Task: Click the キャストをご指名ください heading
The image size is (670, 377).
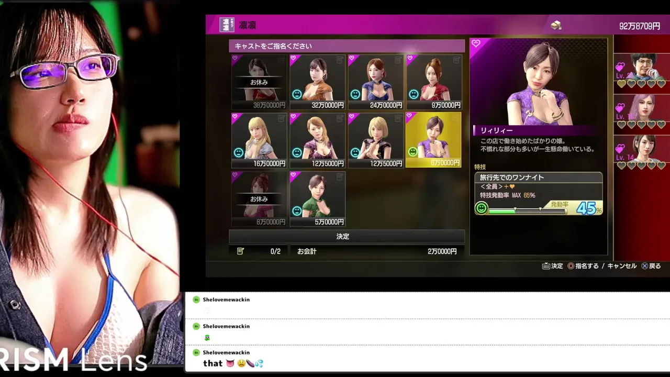Action: click(x=273, y=46)
